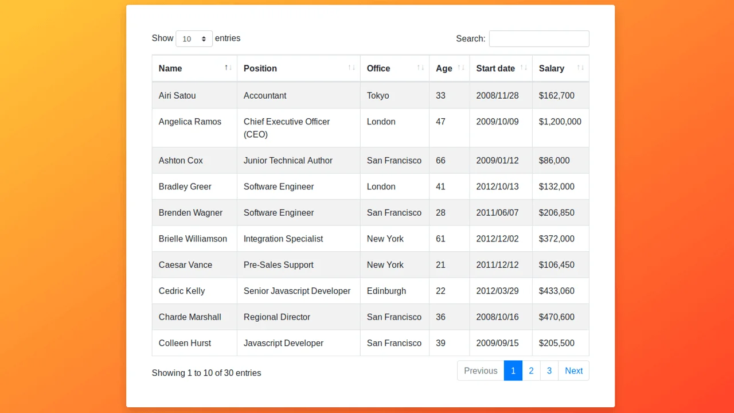Click the Office column sort icon

[x=421, y=68]
